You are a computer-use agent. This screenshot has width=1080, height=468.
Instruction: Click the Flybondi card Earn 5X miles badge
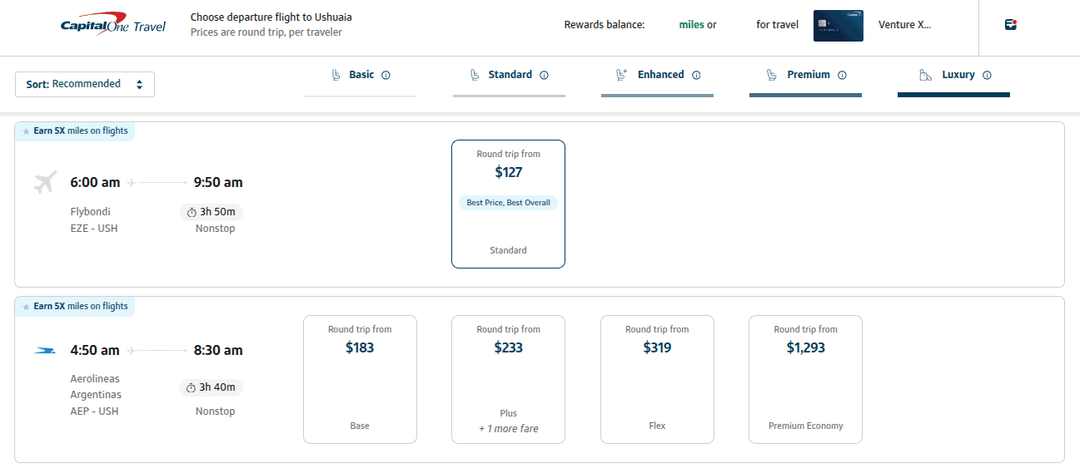click(x=75, y=131)
